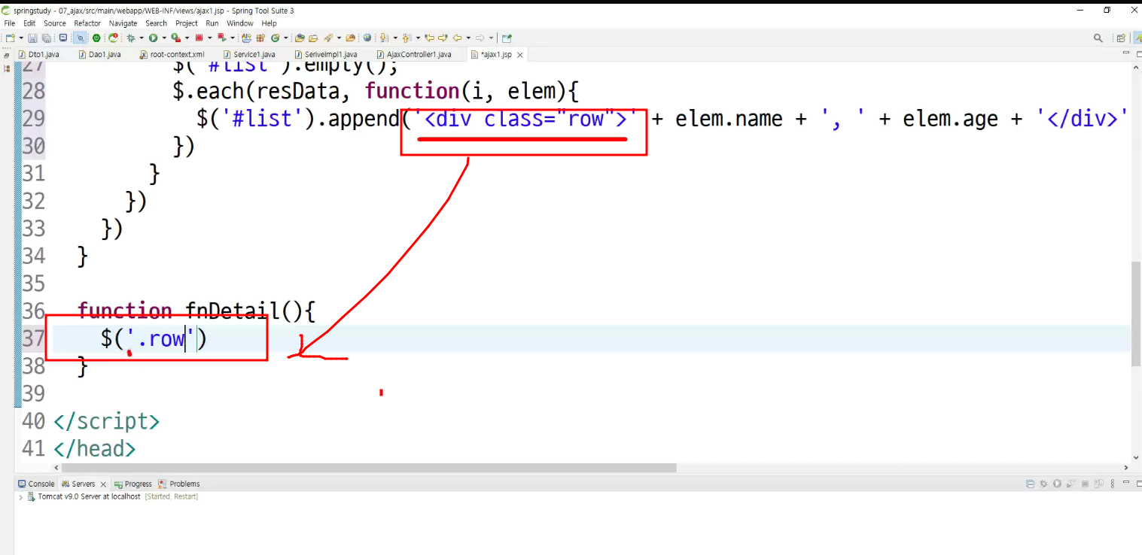Click the run icon with the red toolbox badge

click(x=176, y=38)
